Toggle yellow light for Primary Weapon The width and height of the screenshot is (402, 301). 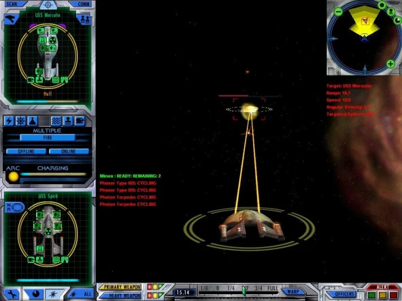[x=155, y=287]
